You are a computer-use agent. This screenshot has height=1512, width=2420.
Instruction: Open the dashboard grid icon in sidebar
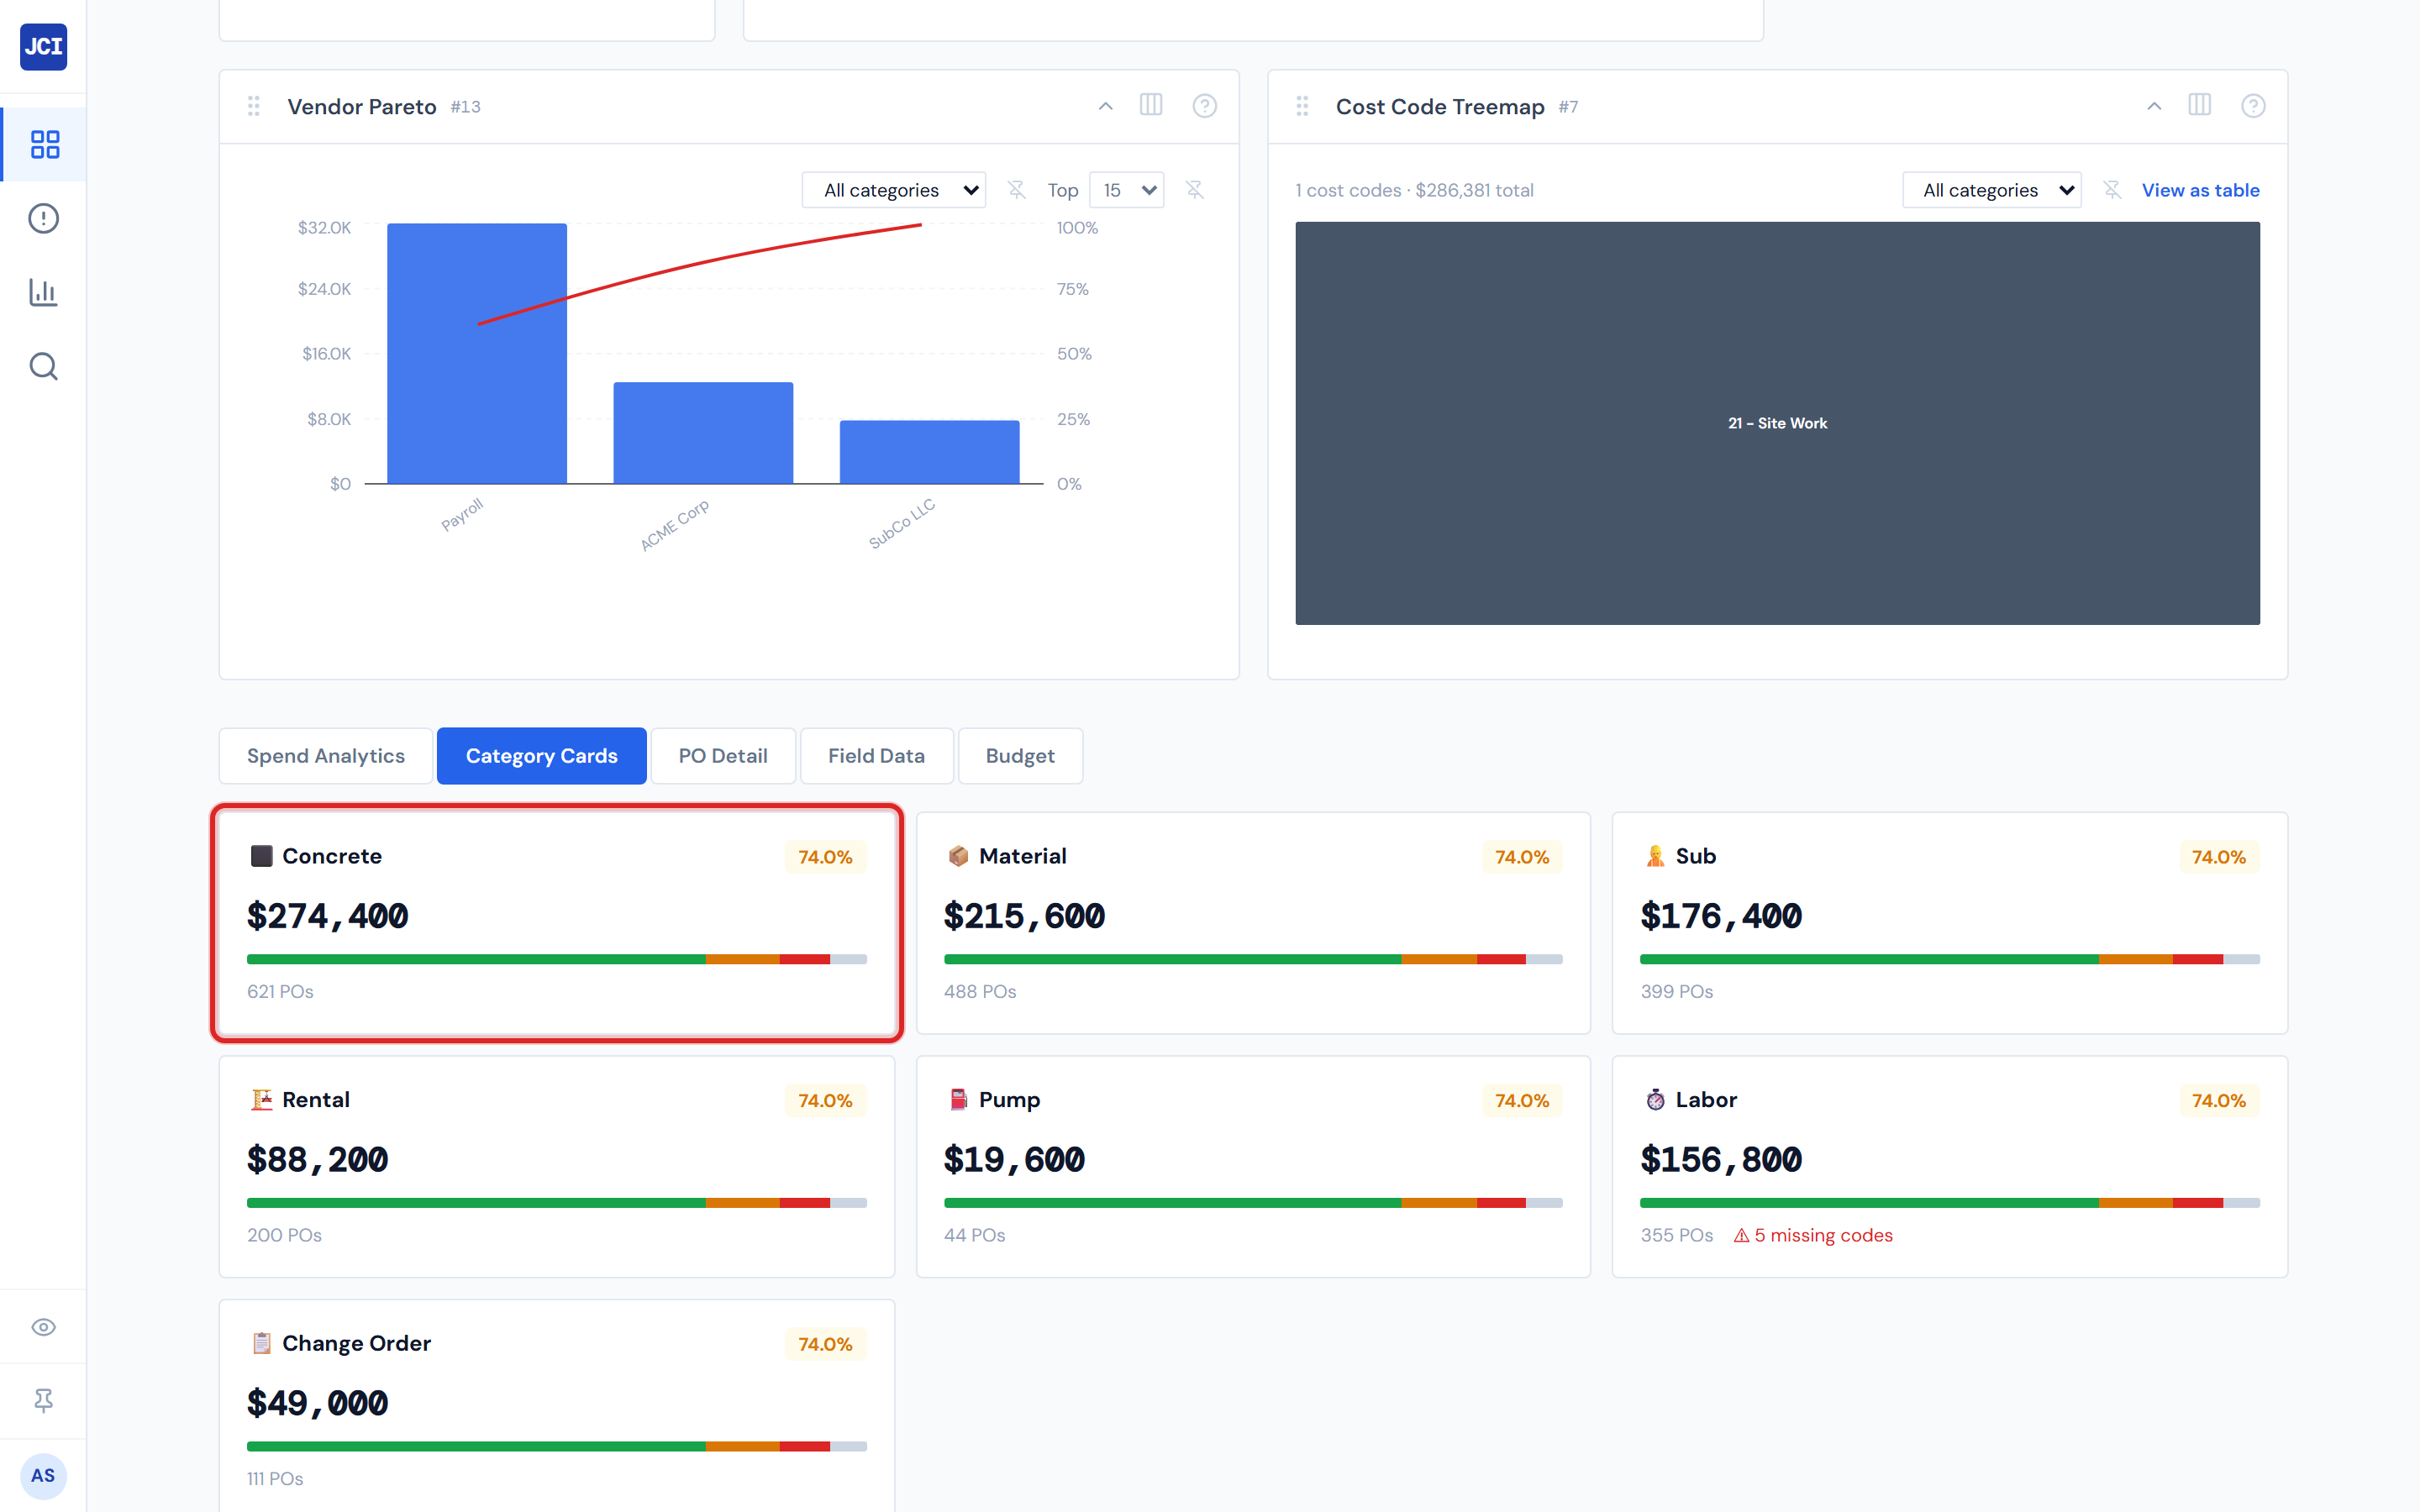click(x=44, y=144)
